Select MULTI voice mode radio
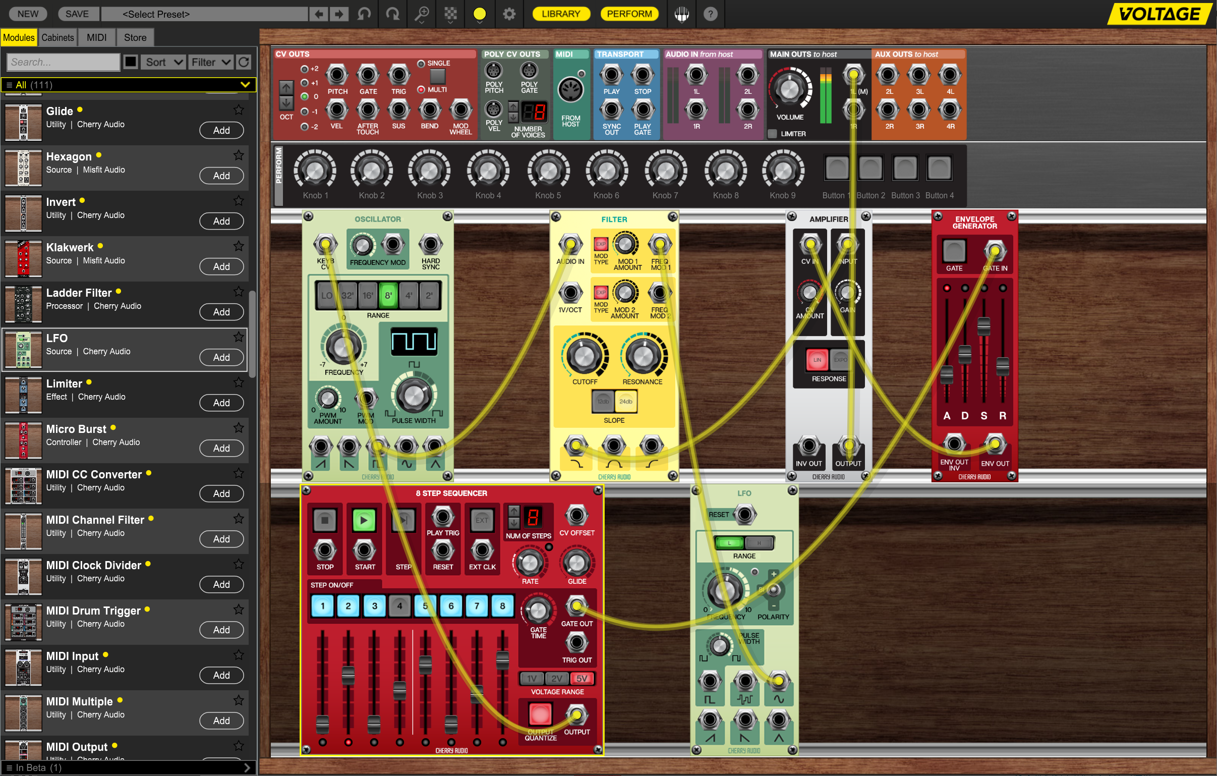Screen dimensions: 1217x776 coord(421,89)
